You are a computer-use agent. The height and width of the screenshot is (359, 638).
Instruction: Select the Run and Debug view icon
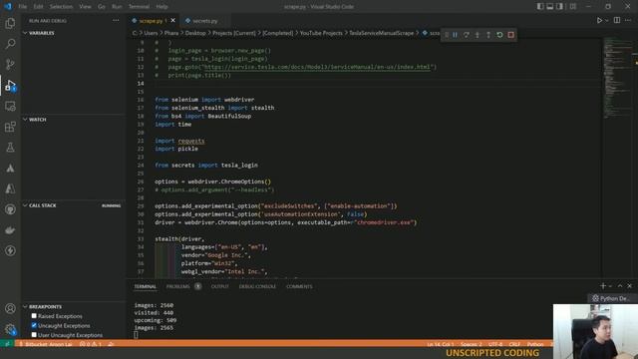tap(10, 85)
